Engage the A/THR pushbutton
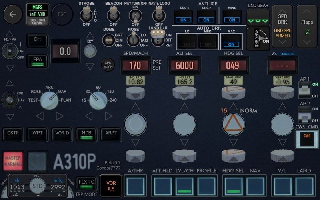 point(135,186)
